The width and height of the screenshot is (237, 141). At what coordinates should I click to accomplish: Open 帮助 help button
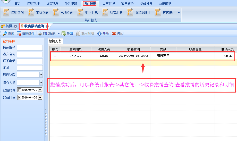[x=103, y=34]
